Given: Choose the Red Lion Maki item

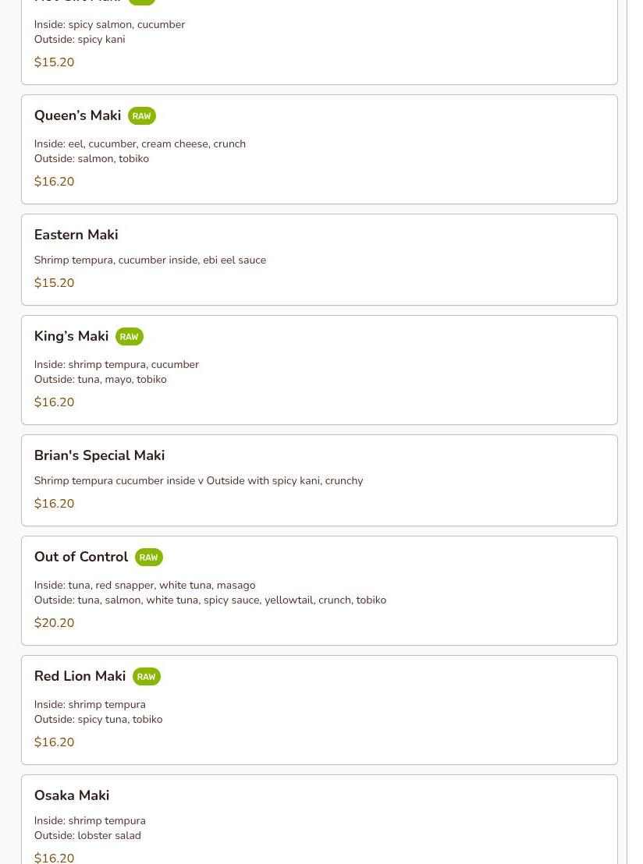Looking at the screenshot, I should tap(80, 676).
